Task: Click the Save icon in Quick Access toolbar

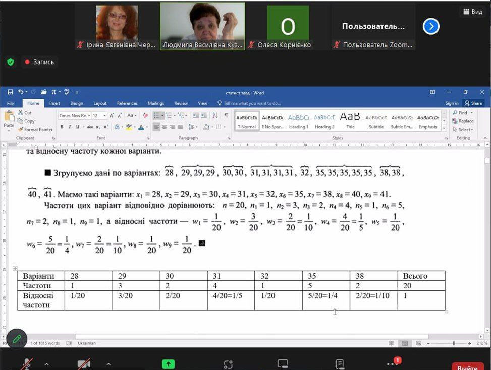Action: click(10, 92)
